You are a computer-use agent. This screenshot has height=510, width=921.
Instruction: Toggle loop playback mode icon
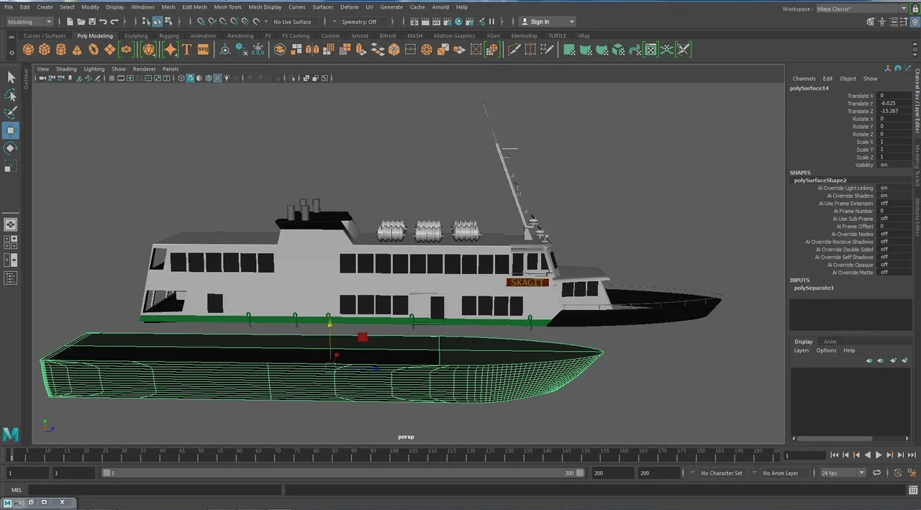click(x=876, y=473)
